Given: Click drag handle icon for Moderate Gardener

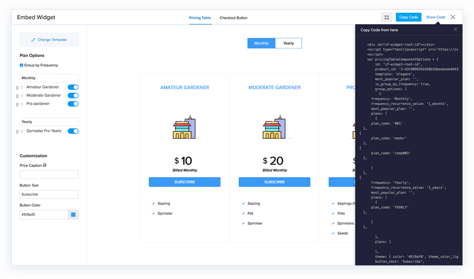Looking at the screenshot, I should coord(17,96).
